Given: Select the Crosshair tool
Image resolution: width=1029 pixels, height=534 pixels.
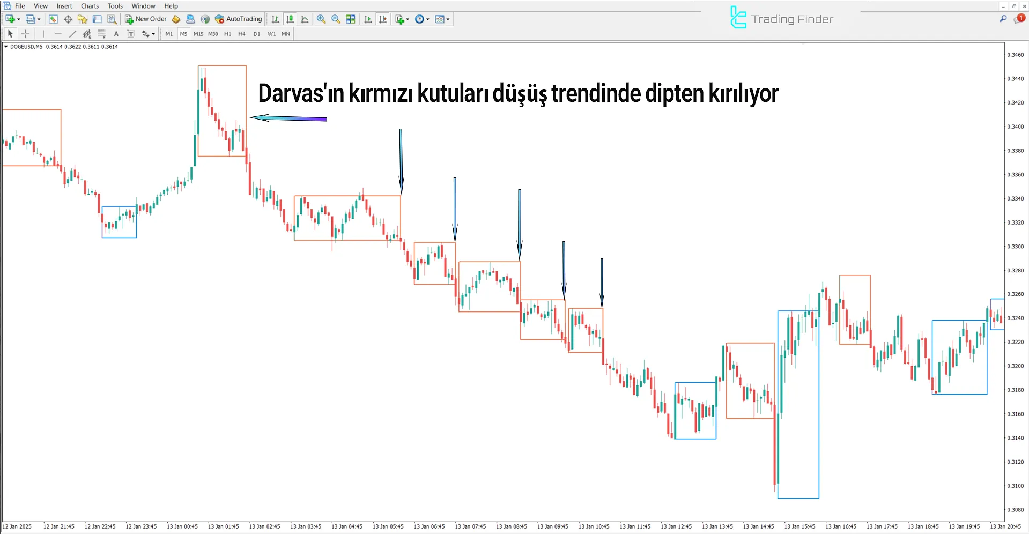Looking at the screenshot, I should [25, 34].
